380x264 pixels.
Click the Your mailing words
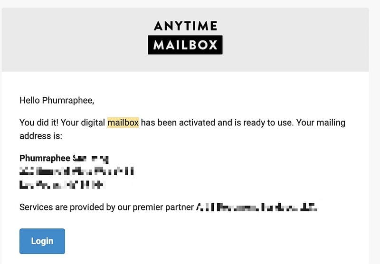321,123
